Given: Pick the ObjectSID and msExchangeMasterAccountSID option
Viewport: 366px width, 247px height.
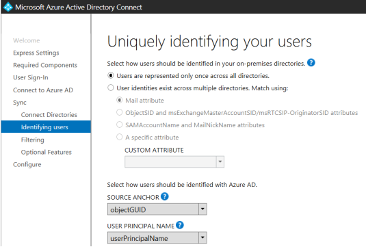Looking at the screenshot, I should click(x=119, y=112).
